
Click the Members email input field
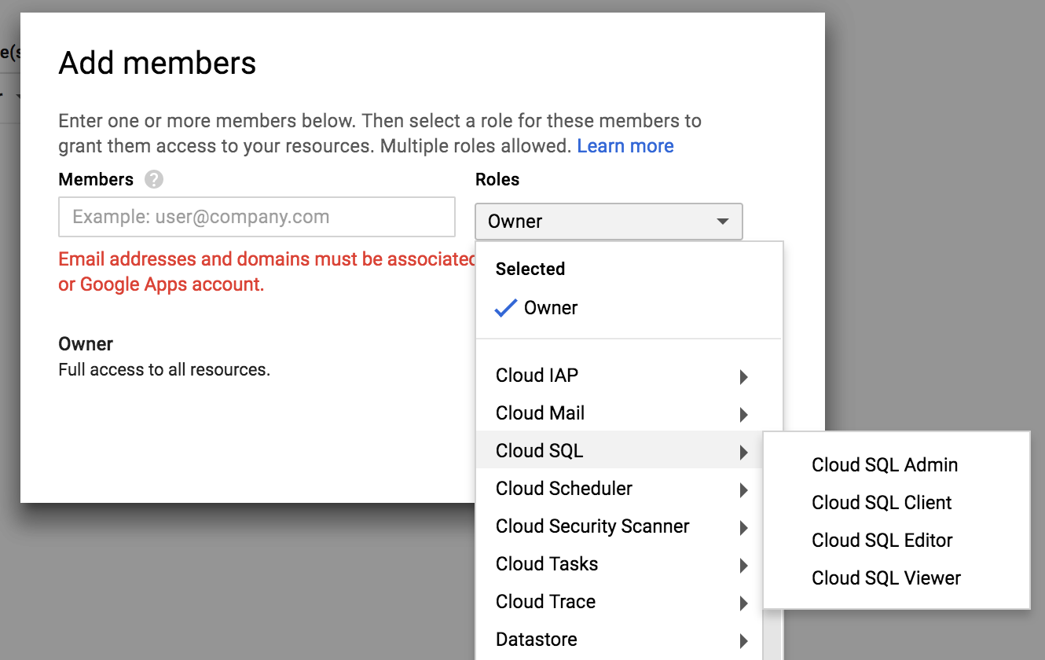[x=257, y=217]
